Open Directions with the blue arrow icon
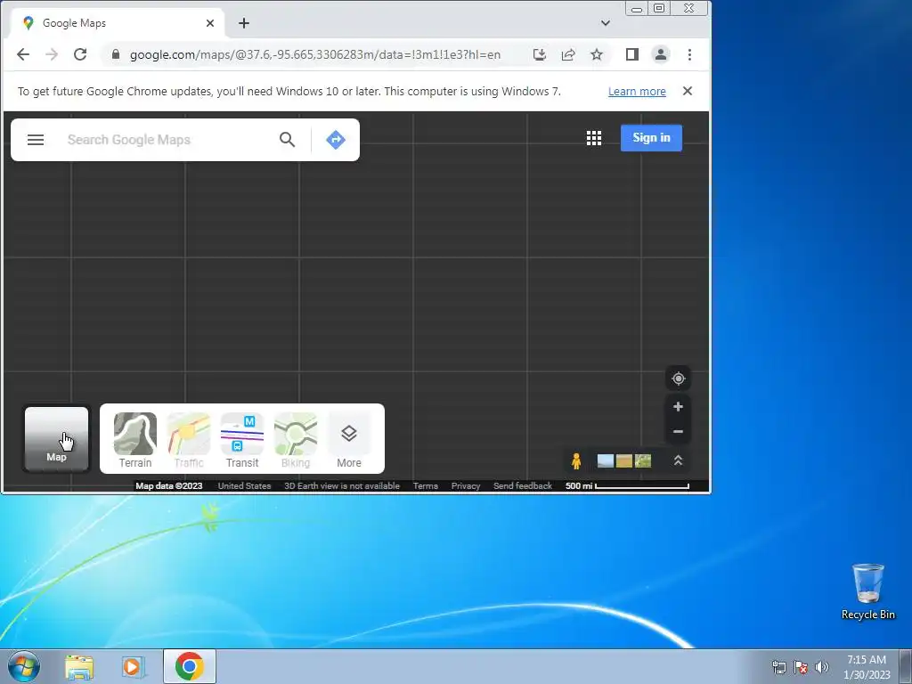The height and width of the screenshot is (684, 912). pos(336,140)
